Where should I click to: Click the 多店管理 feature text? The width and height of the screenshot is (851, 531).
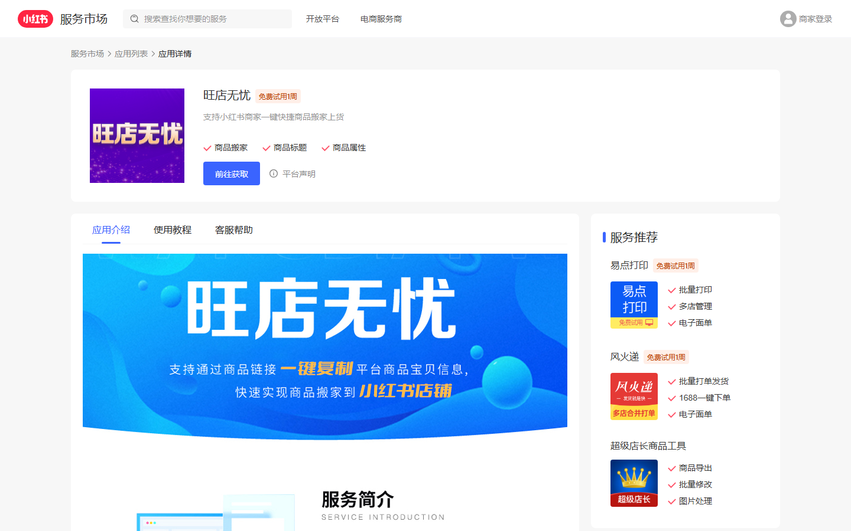pos(696,306)
